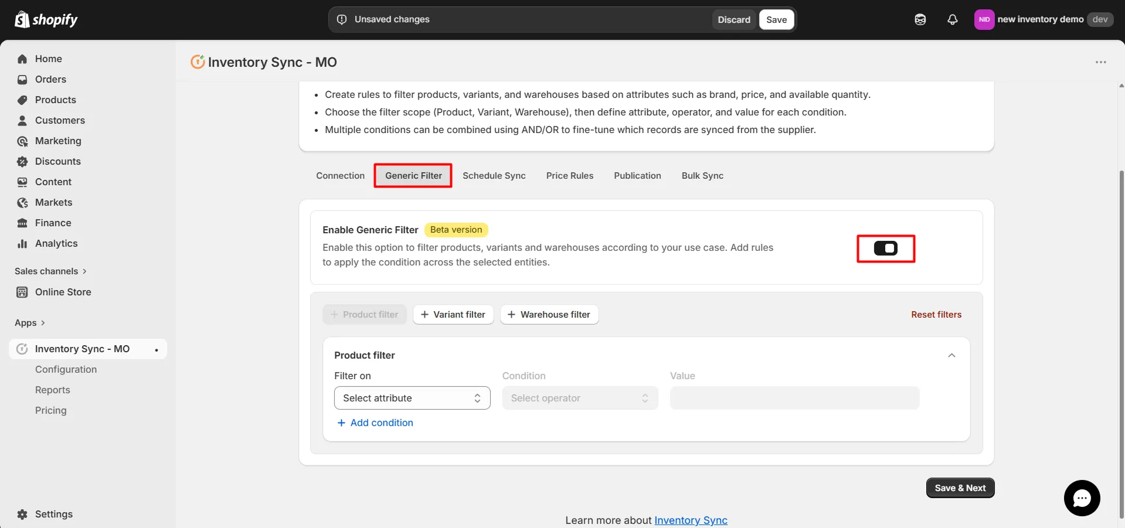Open the notifications bell

tap(952, 19)
